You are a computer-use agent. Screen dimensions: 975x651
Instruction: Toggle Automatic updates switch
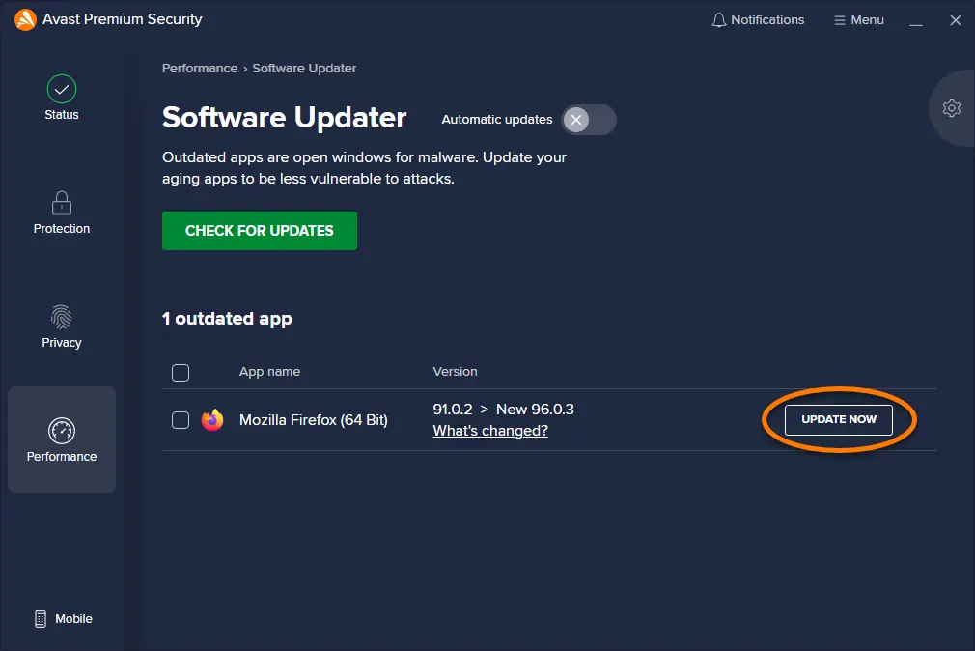[x=589, y=120]
